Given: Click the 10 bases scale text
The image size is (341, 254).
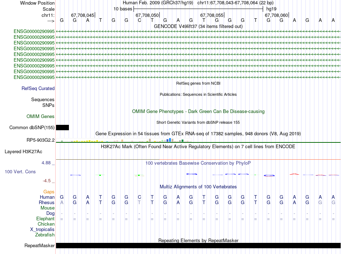Looking at the screenshot, I should click(123, 9).
